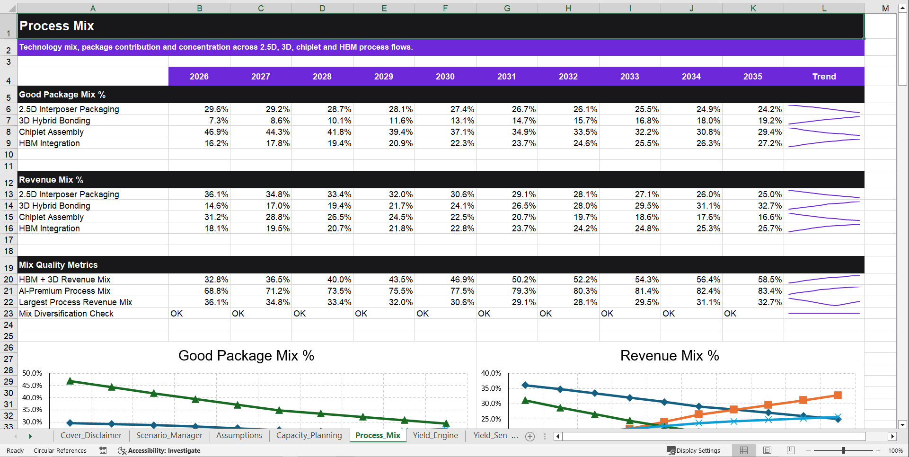909x457 pixels.
Task: Click horizontal scrollbar left arrow
Action: click(558, 436)
